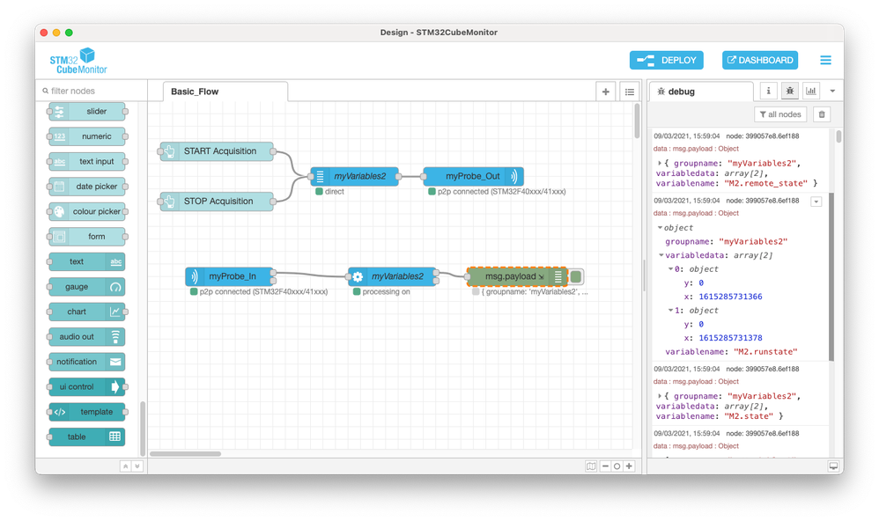Click the STM32CubeMonitor logo
The image size is (879, 521).
point(78,61)
